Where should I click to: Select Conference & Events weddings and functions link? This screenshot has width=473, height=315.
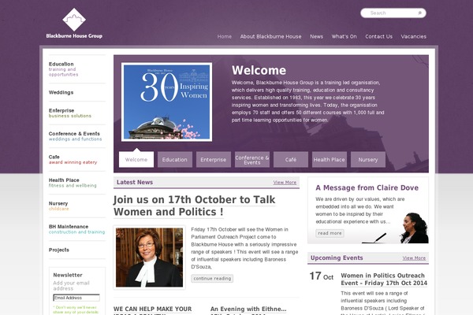pyautogui.click(x=77, y=136)
